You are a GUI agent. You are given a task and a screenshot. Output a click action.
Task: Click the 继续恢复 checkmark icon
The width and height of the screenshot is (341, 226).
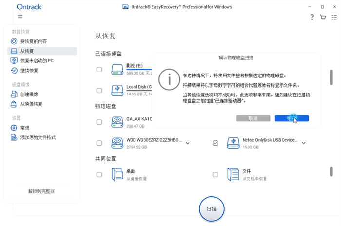tap(14, 71)
